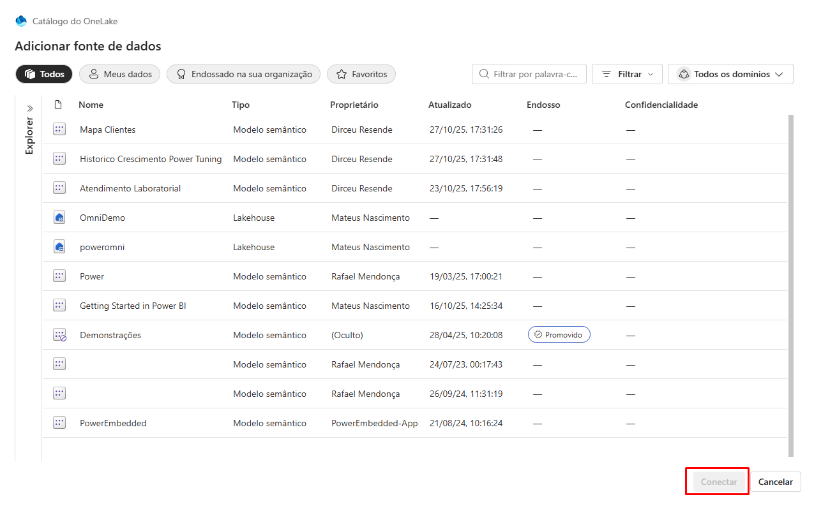The image size is (814, 506).
Task: Click the PowerEmbedded semantic model icon
Action: [x=59, y=423]
